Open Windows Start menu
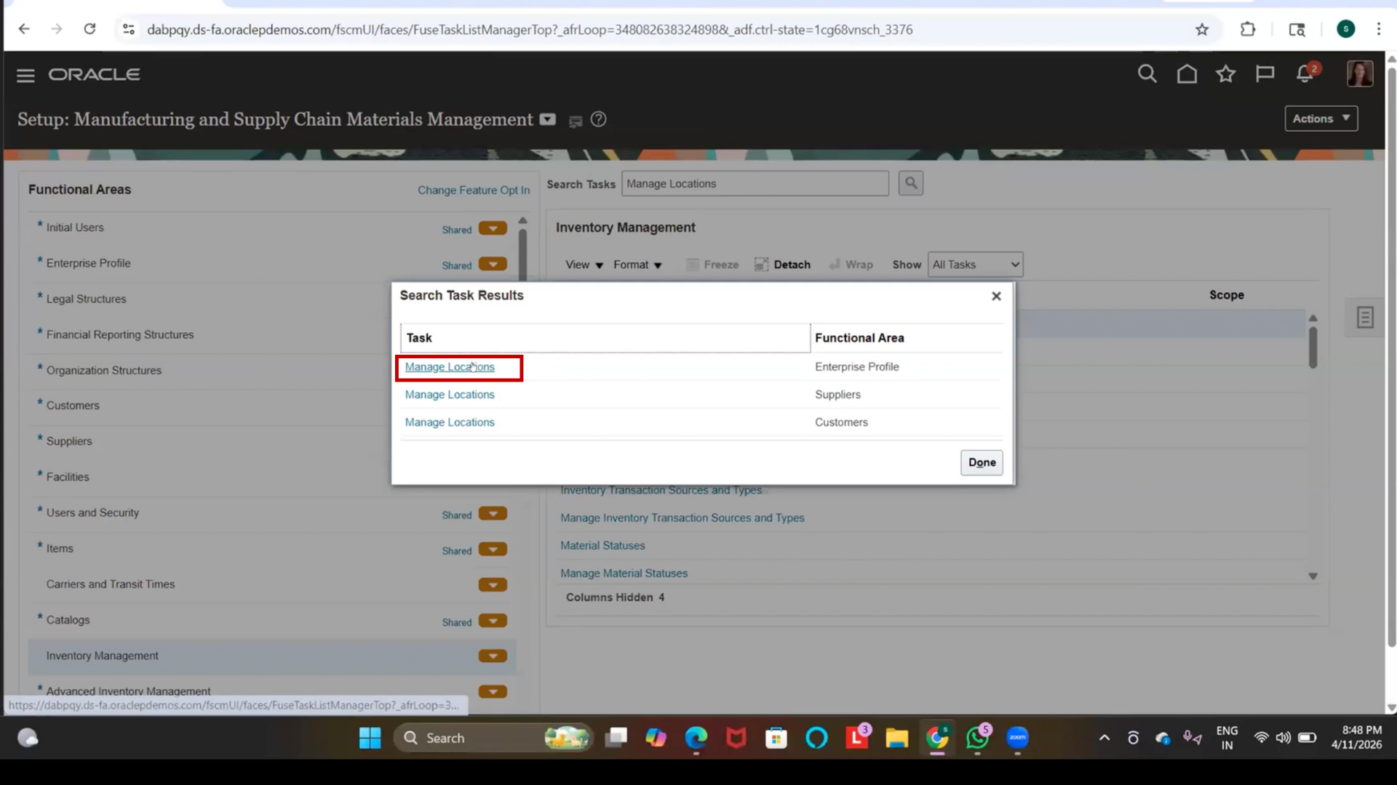Viewport: 1397px width, 785px height. 370,738
